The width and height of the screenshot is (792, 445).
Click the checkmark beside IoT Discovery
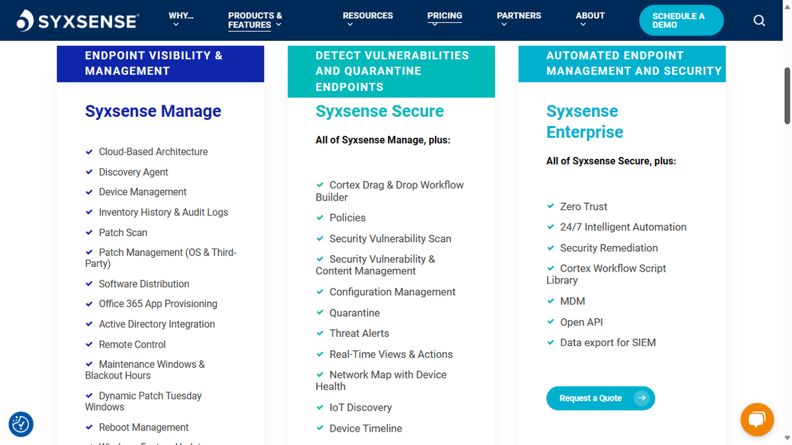click(x=320, y=407)
